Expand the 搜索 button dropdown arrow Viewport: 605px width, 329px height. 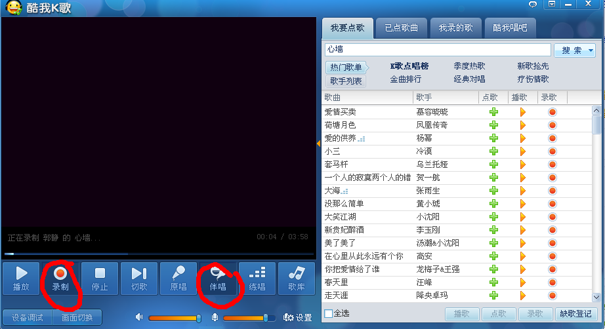click(591, 50)
